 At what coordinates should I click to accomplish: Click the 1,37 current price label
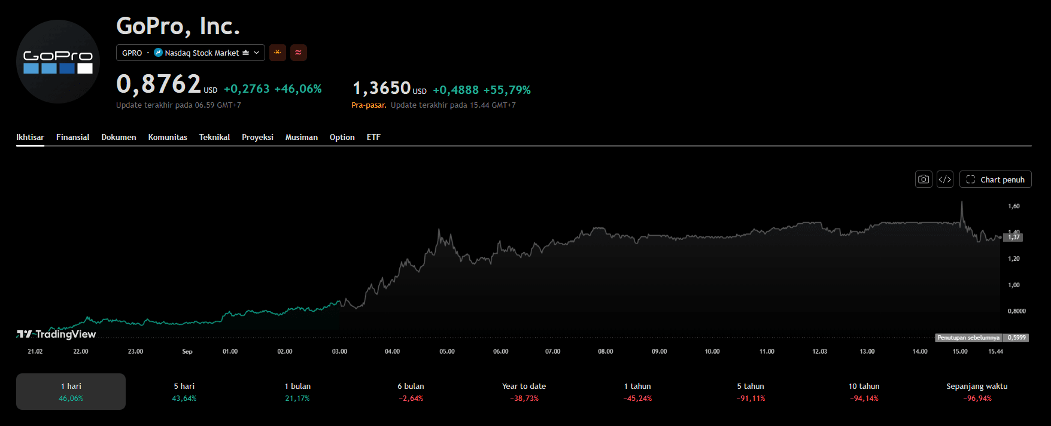tap(1013, 237)
